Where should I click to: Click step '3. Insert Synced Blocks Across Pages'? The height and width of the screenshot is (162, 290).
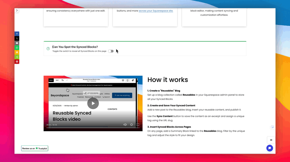click(x=169, y=127)
